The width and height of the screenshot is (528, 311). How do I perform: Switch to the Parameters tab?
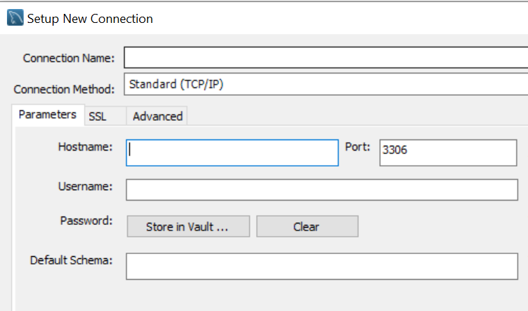tap(47, 115)
